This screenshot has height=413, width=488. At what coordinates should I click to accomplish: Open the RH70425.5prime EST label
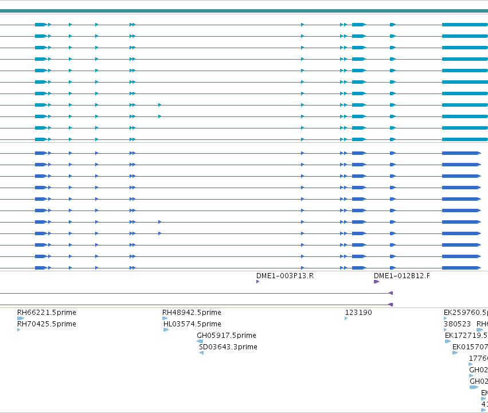point(46,324)
